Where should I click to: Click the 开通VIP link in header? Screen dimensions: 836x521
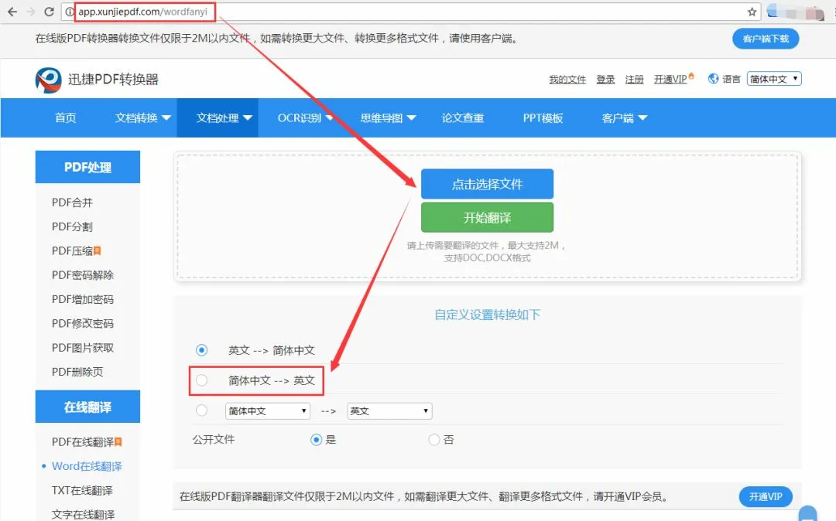pos(670,80)
